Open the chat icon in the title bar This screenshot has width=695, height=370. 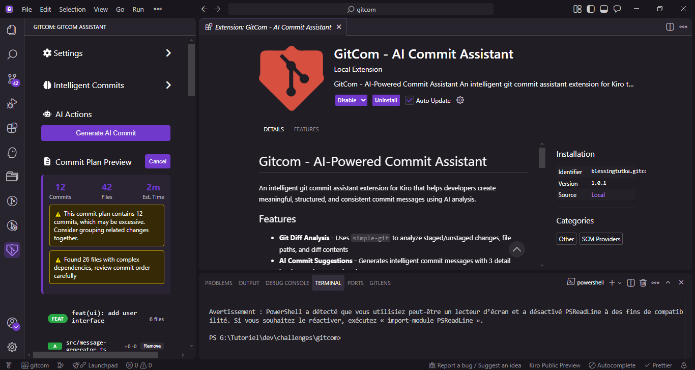point(617,9)
